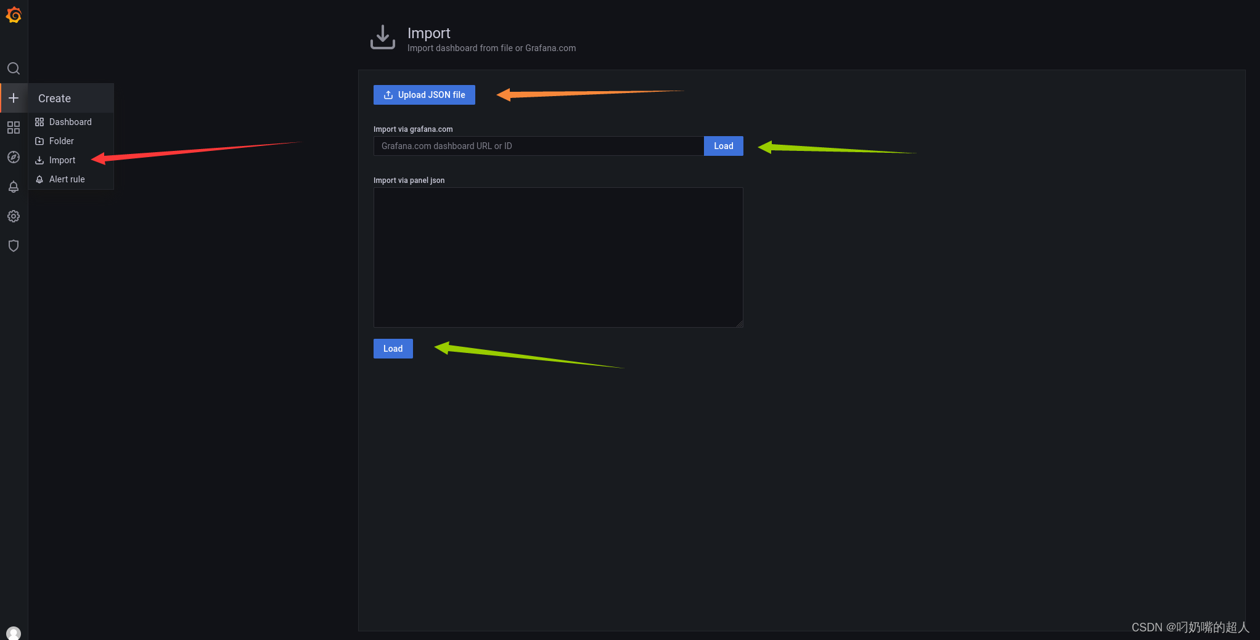Open the search icon in sidebar
Viewport: 1260px width, 640px height.
point(14,68)
